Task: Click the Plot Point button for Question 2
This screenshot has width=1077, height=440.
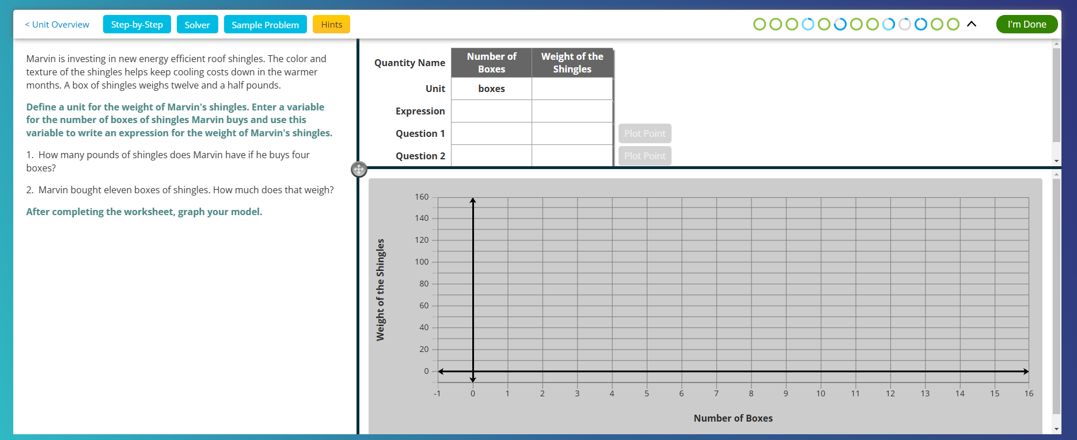Action: click(644, 156)
